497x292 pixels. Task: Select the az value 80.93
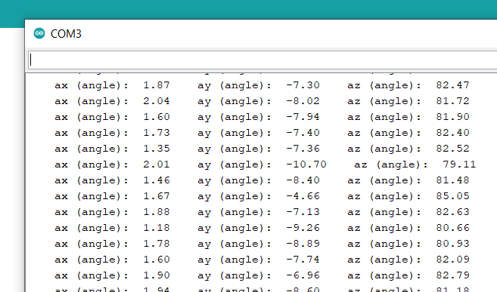point(452,244)
